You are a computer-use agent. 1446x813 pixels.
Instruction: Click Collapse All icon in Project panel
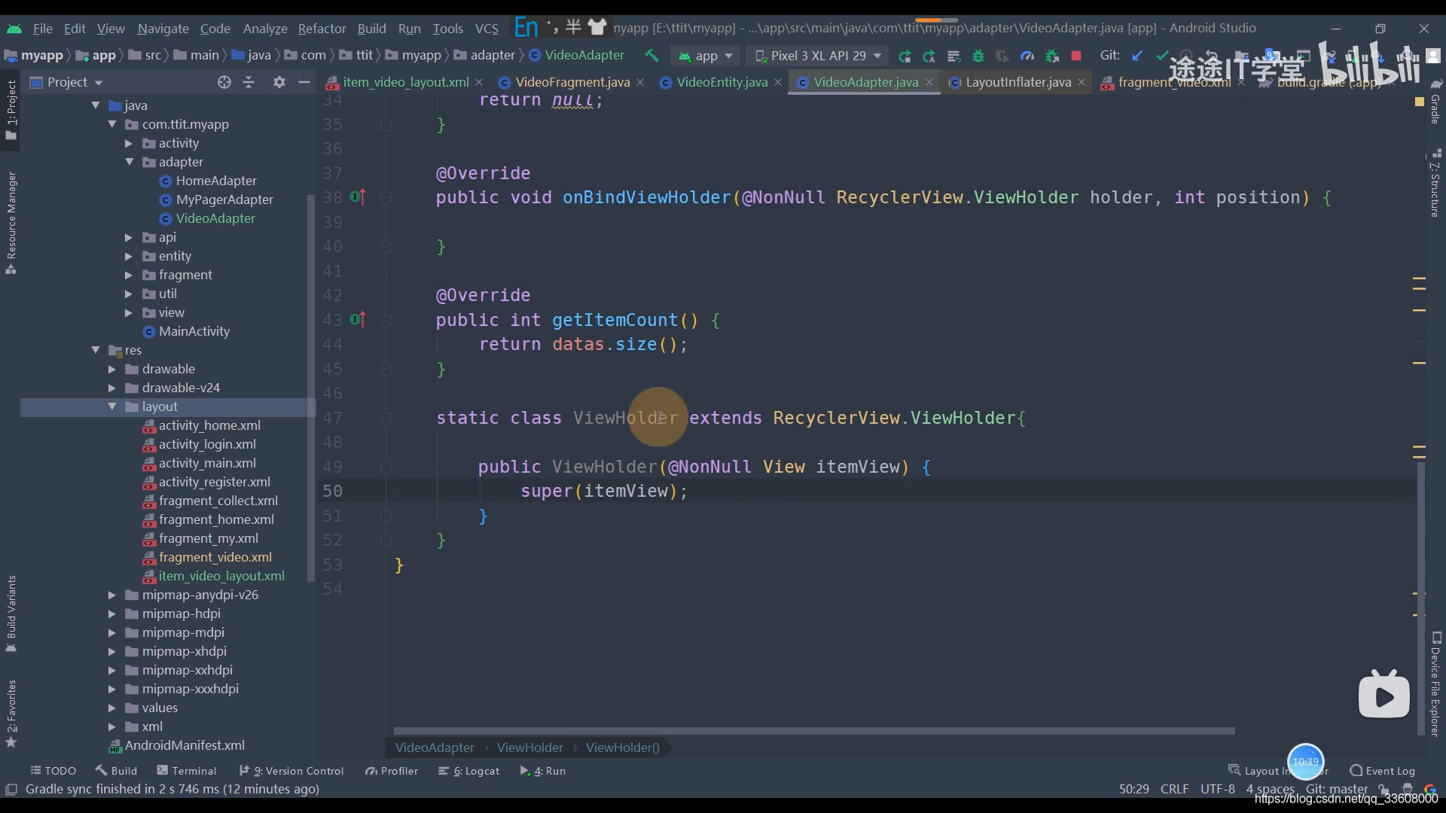[x=249, y=82]
